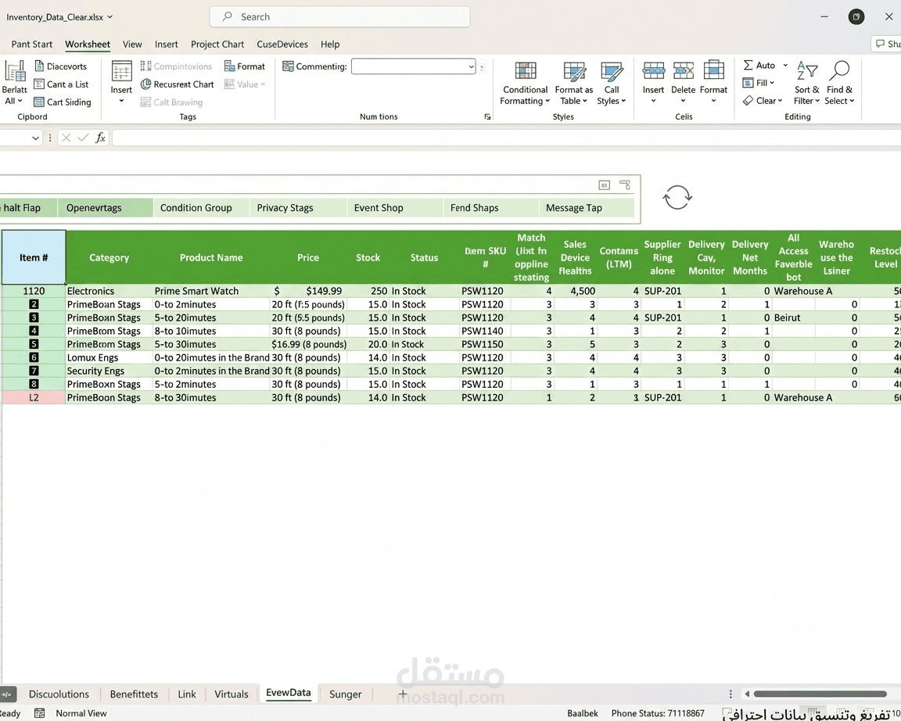Expand the Berlatt All dropdown arrow
901x721 pixels.
coord(20,101)
